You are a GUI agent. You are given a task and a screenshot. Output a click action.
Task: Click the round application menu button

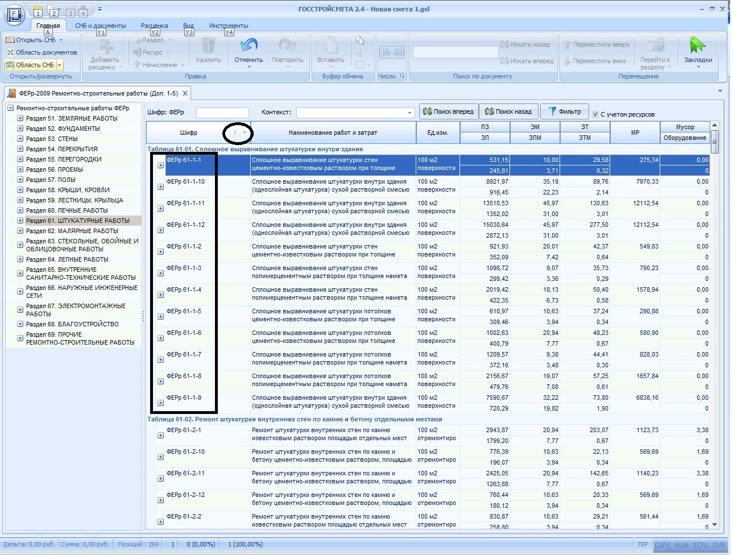coord(14,14)
